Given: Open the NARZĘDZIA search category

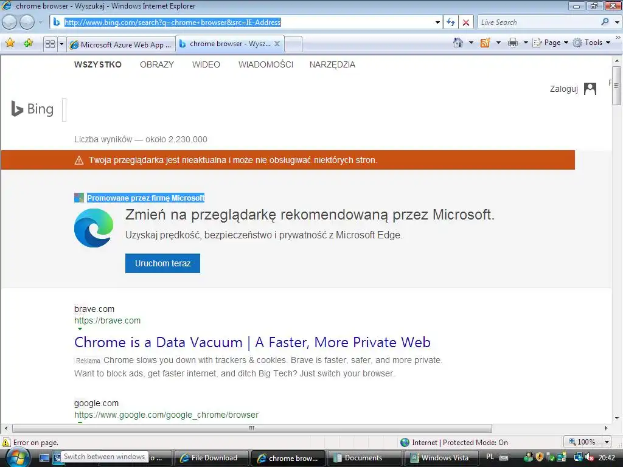Looking at the screenshot, I should pyautogui.click(x=332, y=64).
